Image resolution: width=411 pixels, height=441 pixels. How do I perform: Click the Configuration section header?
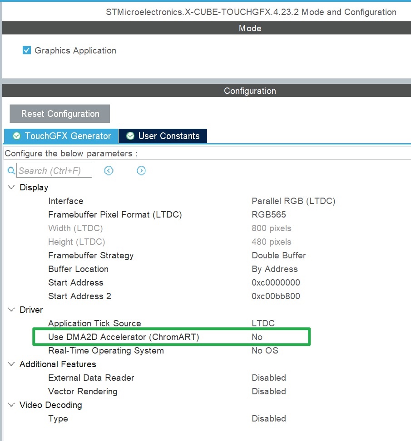(x=207, y=91)
